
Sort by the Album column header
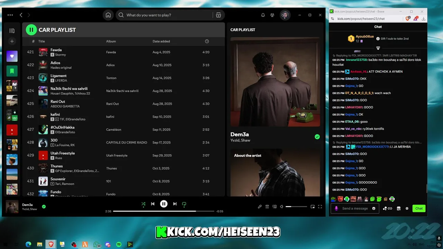111,41
